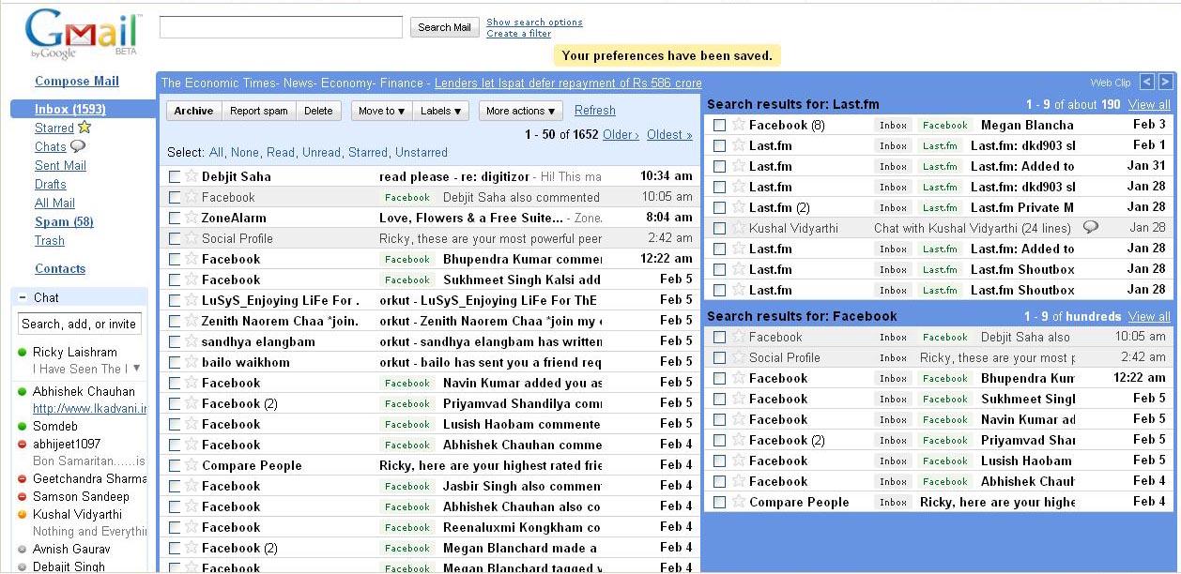Screen dimensions: 1181x574
Task: Open the Move to dropdown
Action: (x=381, y=111)
